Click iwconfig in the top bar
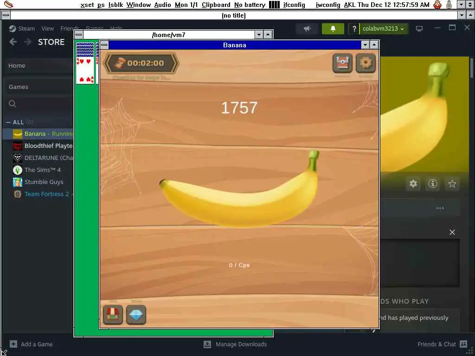 click(x=328, y=5)
